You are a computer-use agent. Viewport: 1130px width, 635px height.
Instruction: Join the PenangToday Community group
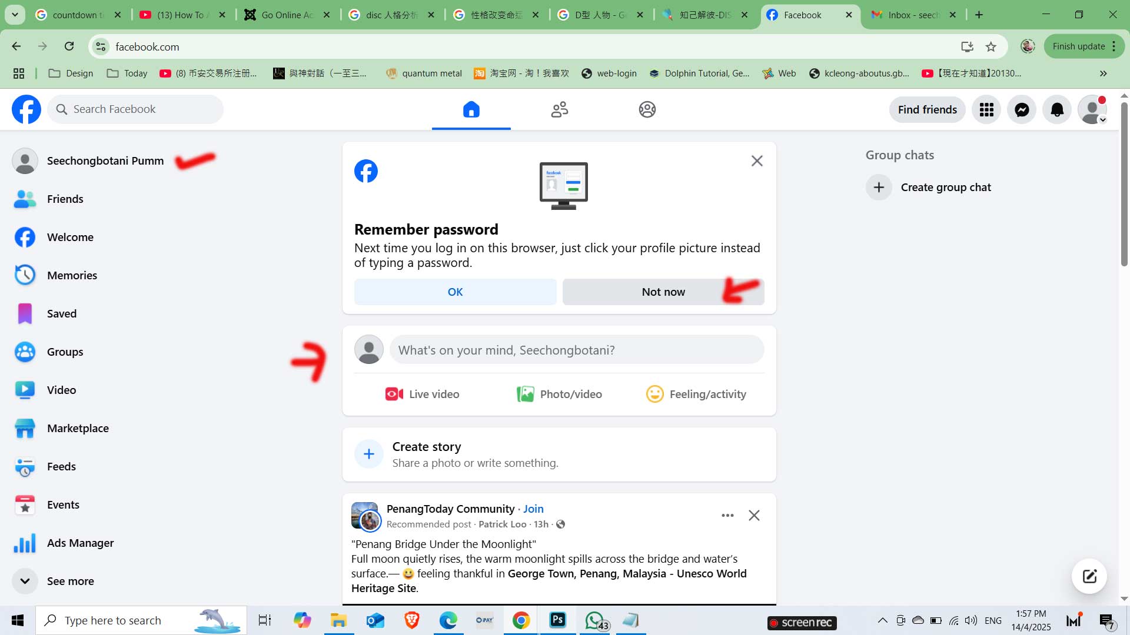click(x=533, y=509)
